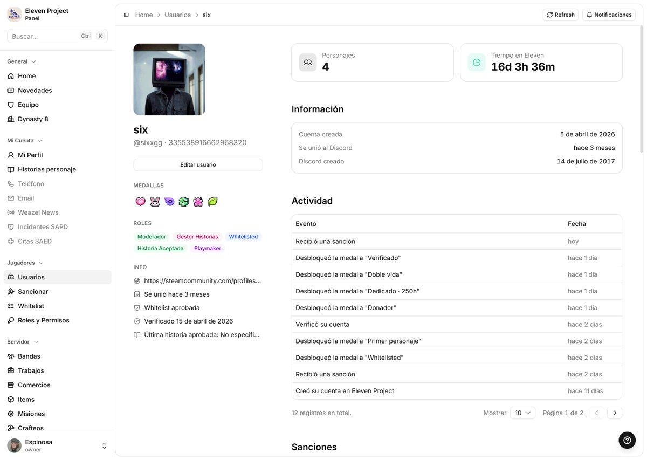Open Teléfono in the sidebar

(57, 184)
